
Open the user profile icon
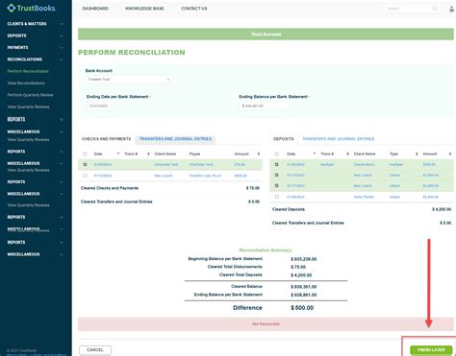pyautogui.click(x=451, y=9)
